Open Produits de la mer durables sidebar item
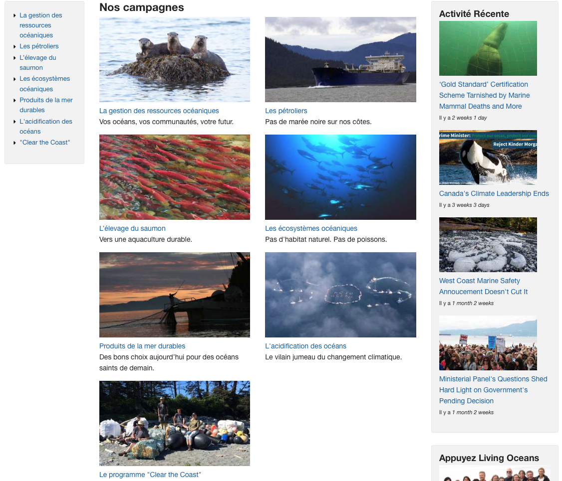The height and width of the screenshot is (481, 562). coord(46,105)
